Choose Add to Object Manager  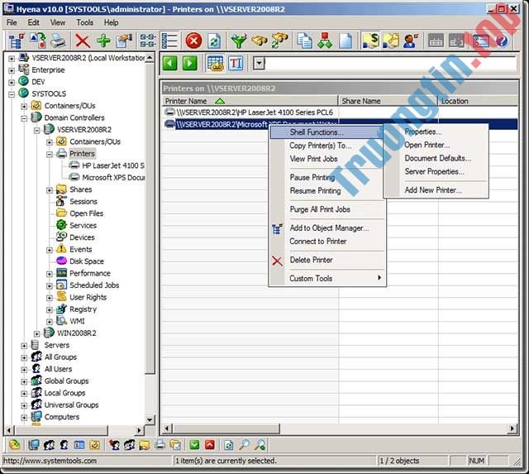(329, 227)
